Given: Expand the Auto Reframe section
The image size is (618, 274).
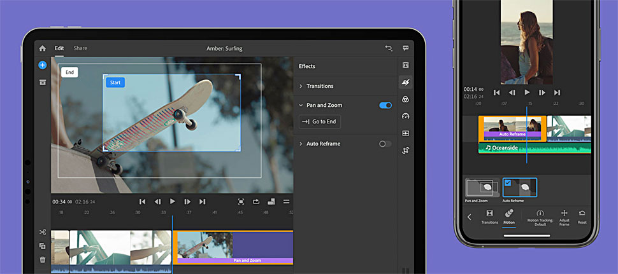Looking at the screenshot, I should coord(301,144).
